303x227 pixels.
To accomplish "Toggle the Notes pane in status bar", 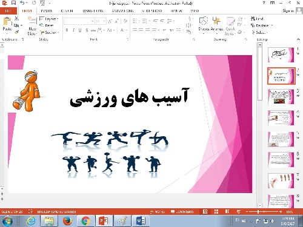I will (158, 211).
